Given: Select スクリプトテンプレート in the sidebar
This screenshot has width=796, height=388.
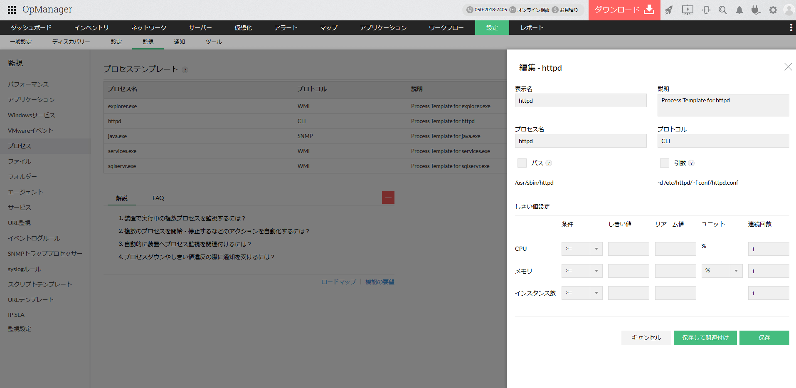Looking at the screenshot, I should (x=40, y=284).
